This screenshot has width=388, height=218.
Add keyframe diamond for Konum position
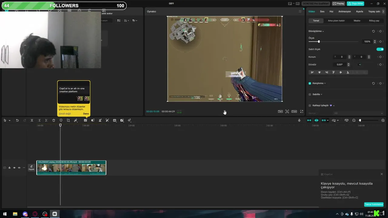(380, 57)
